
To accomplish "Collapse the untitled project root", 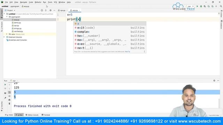I will coord(5,14).
